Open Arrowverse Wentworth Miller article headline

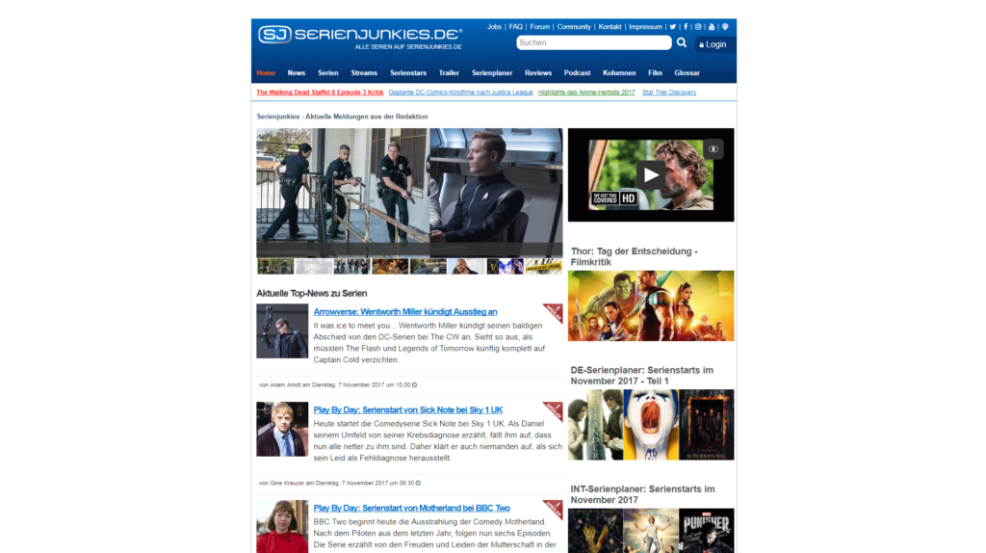[405, 311]
